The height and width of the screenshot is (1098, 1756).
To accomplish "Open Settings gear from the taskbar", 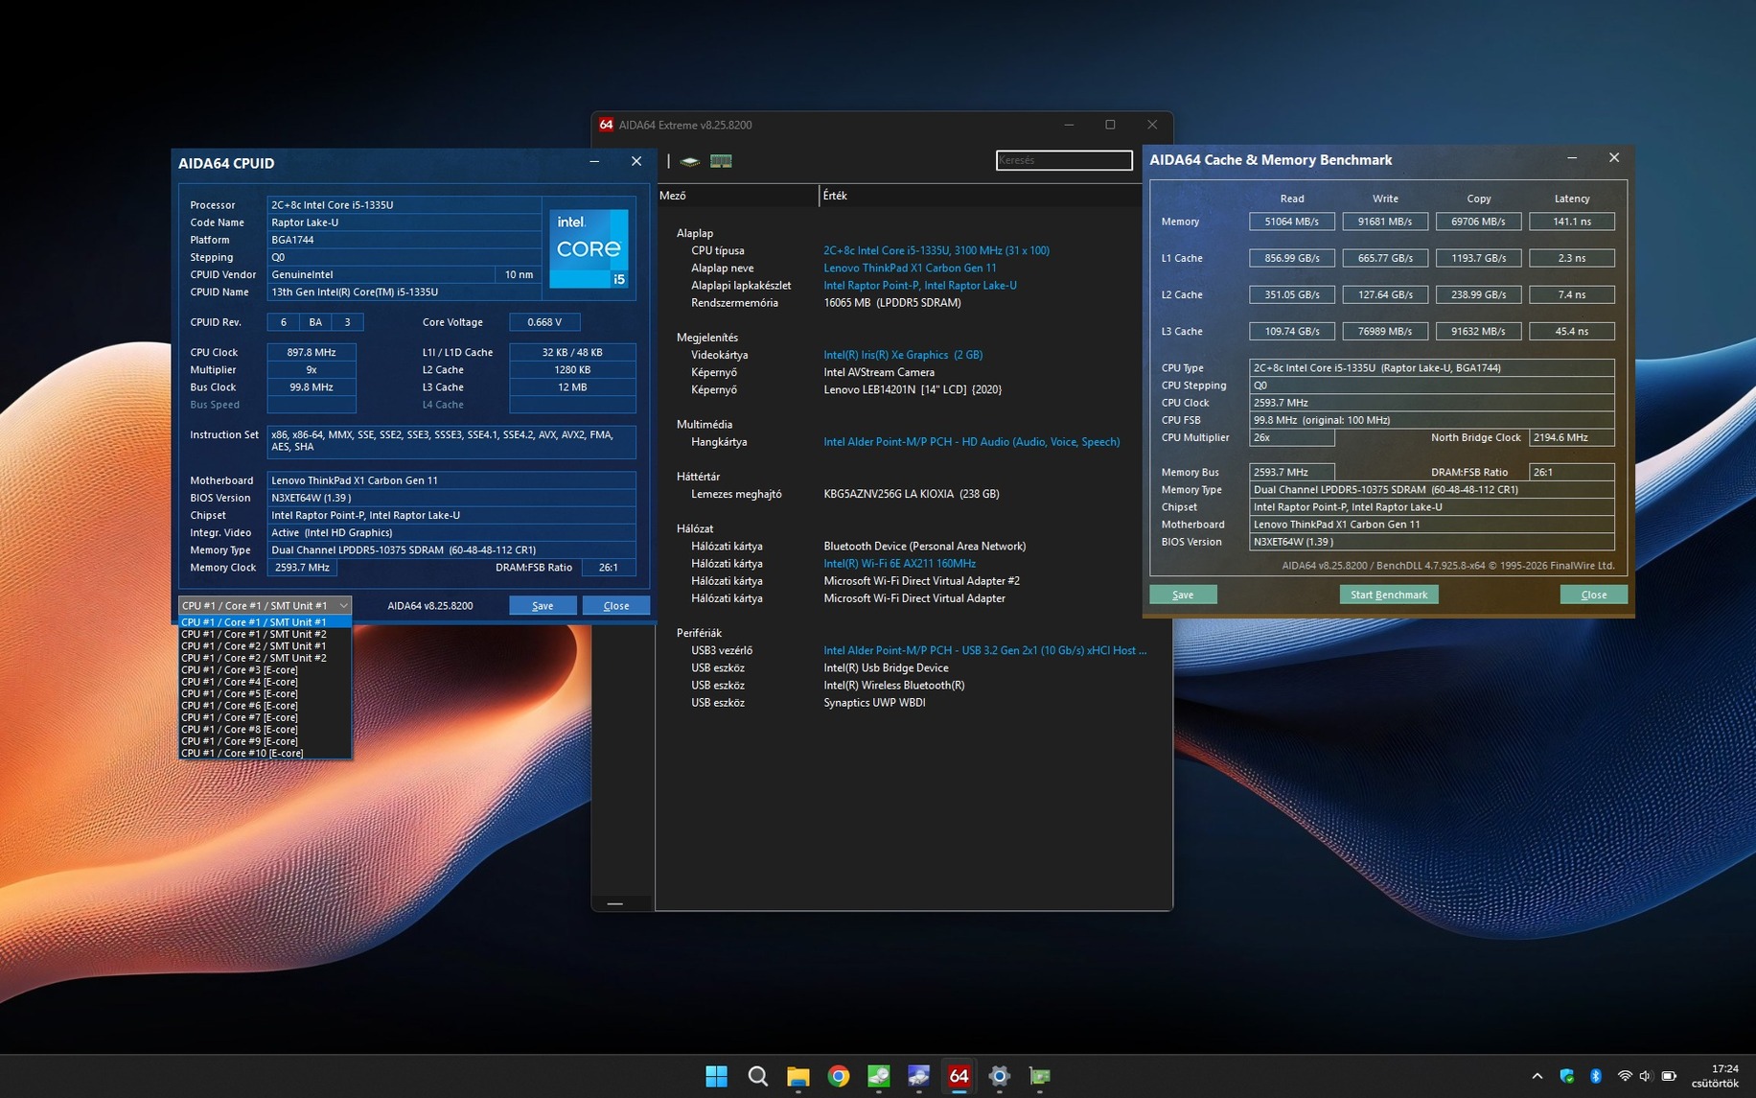I will pyautogui.click(x=999, y=1076).
